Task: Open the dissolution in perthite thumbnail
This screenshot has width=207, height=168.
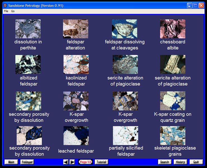Action: point(28,29)
